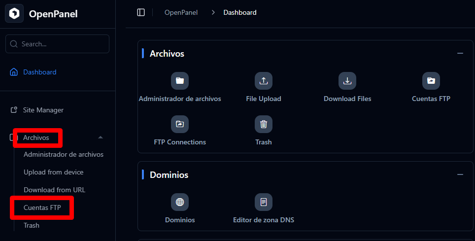Collapse the Archivos section card
475x241 pixels.
point(460,53)
